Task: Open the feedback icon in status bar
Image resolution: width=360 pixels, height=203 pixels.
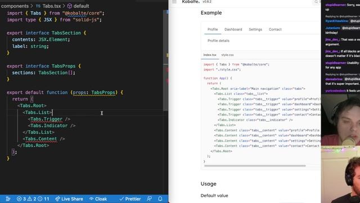Action: (149, 199)
